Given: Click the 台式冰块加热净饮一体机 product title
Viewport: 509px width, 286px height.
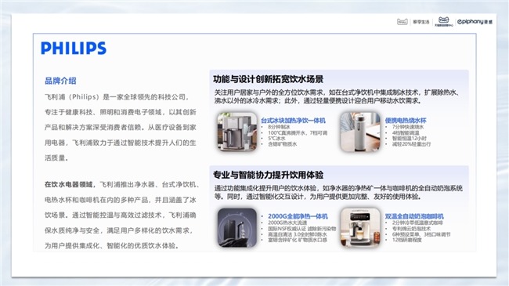Looking at the screenshot, I should click(293, 121).
